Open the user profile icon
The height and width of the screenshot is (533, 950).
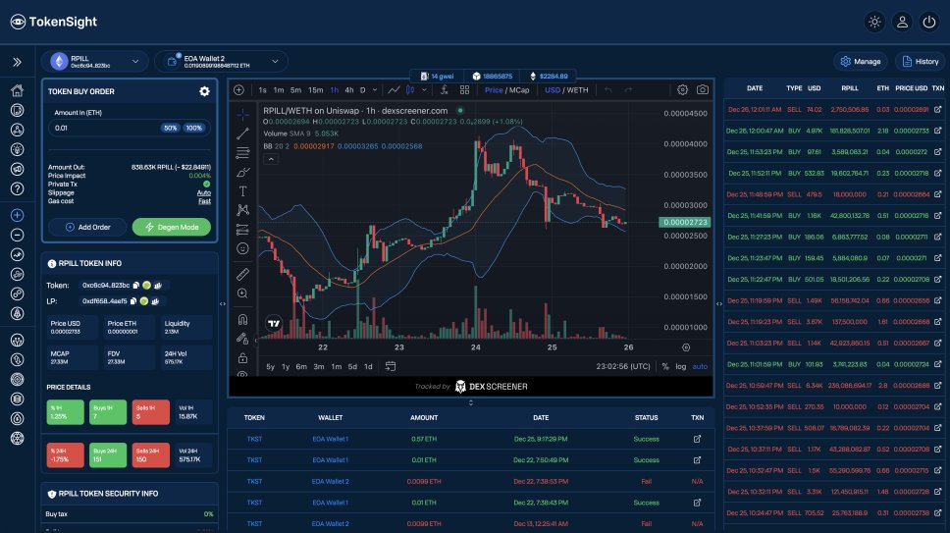coord(902,22)
